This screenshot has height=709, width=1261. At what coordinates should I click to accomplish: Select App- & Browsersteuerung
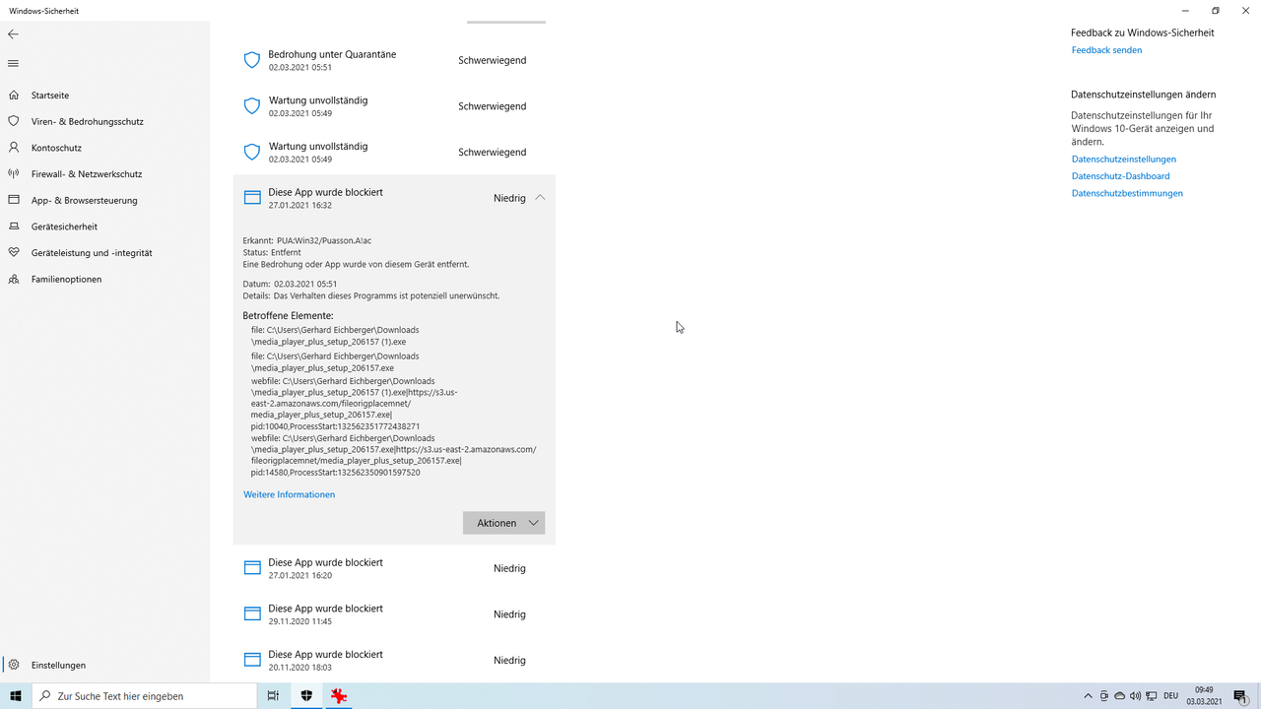[x=14, y=200]
